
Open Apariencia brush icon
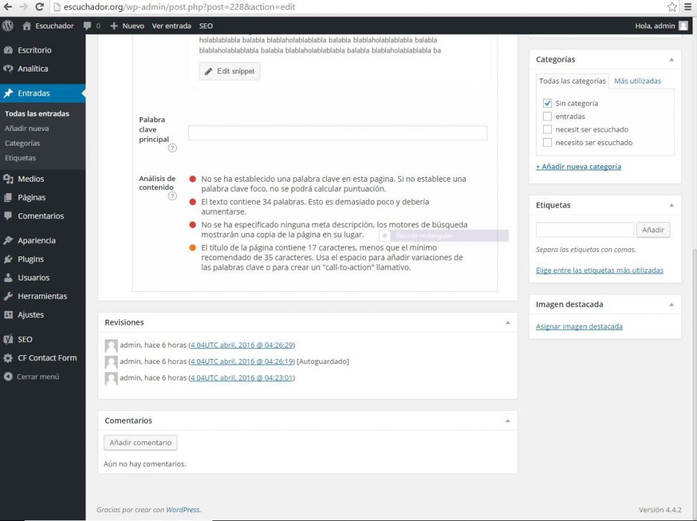click(x=8, y=241)
